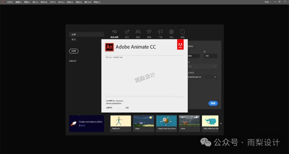
Task: Select the 角色动画 preset category icon
Action: pyautogui.click(x=114, y=32)
